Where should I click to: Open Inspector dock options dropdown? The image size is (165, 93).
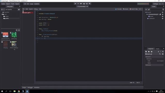pos(163,49)
